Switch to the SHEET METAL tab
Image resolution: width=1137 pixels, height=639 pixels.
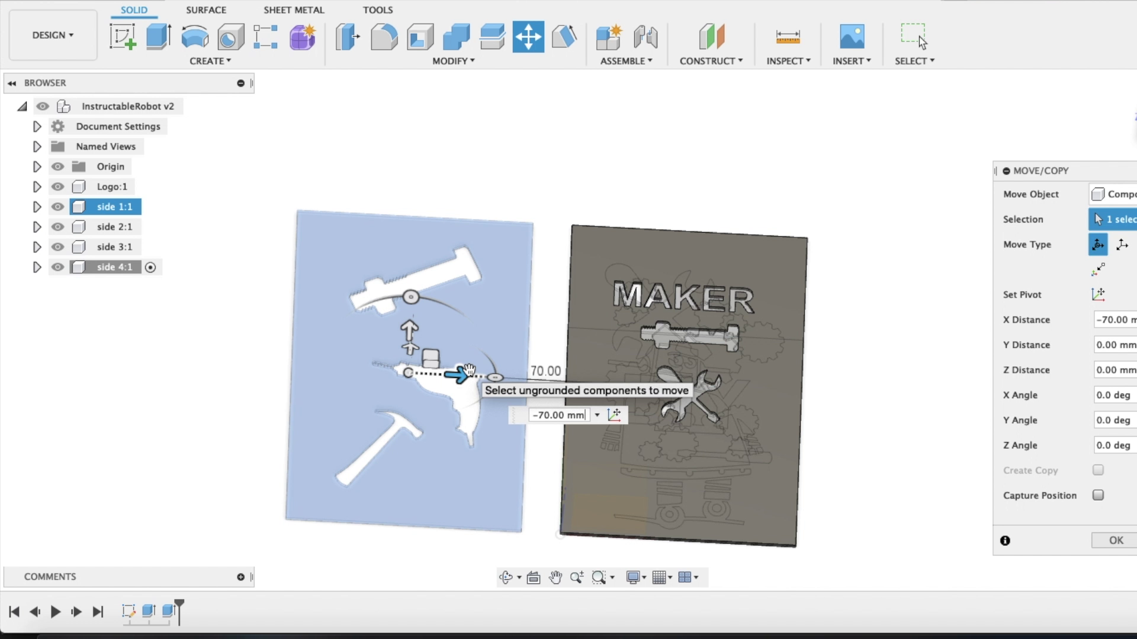coord(293,10)
